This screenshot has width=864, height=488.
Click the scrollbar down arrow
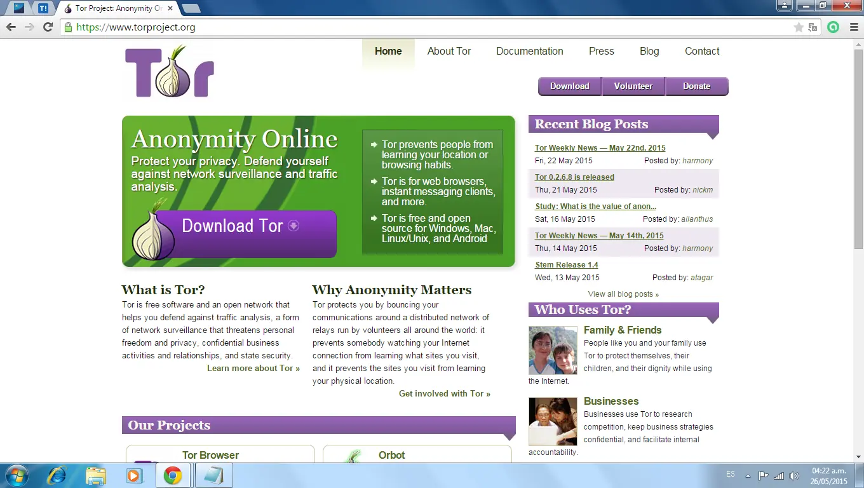tap(858, 457)
